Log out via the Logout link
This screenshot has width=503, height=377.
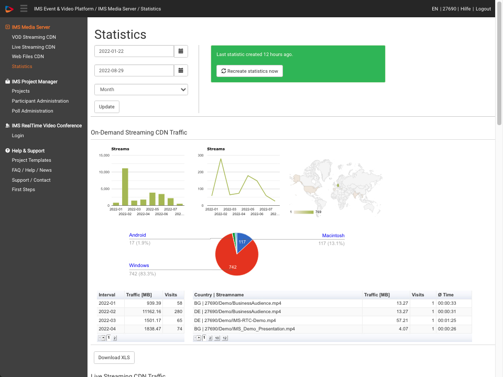tap(483, 8)
